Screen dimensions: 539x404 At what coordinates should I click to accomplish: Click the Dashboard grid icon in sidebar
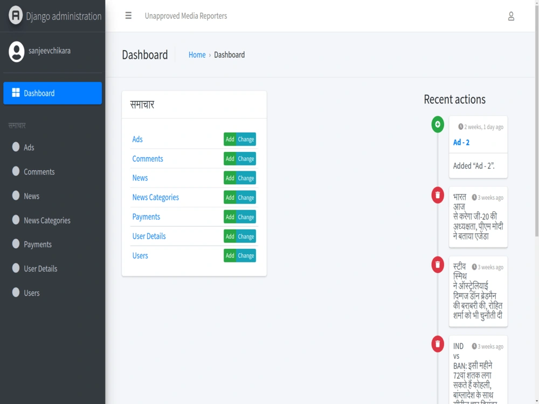16,93
